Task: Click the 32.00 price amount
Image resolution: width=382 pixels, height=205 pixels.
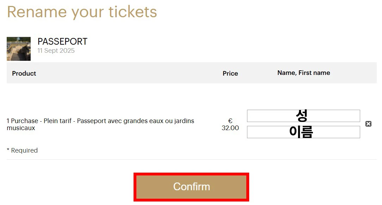Action: click(230, 128)
